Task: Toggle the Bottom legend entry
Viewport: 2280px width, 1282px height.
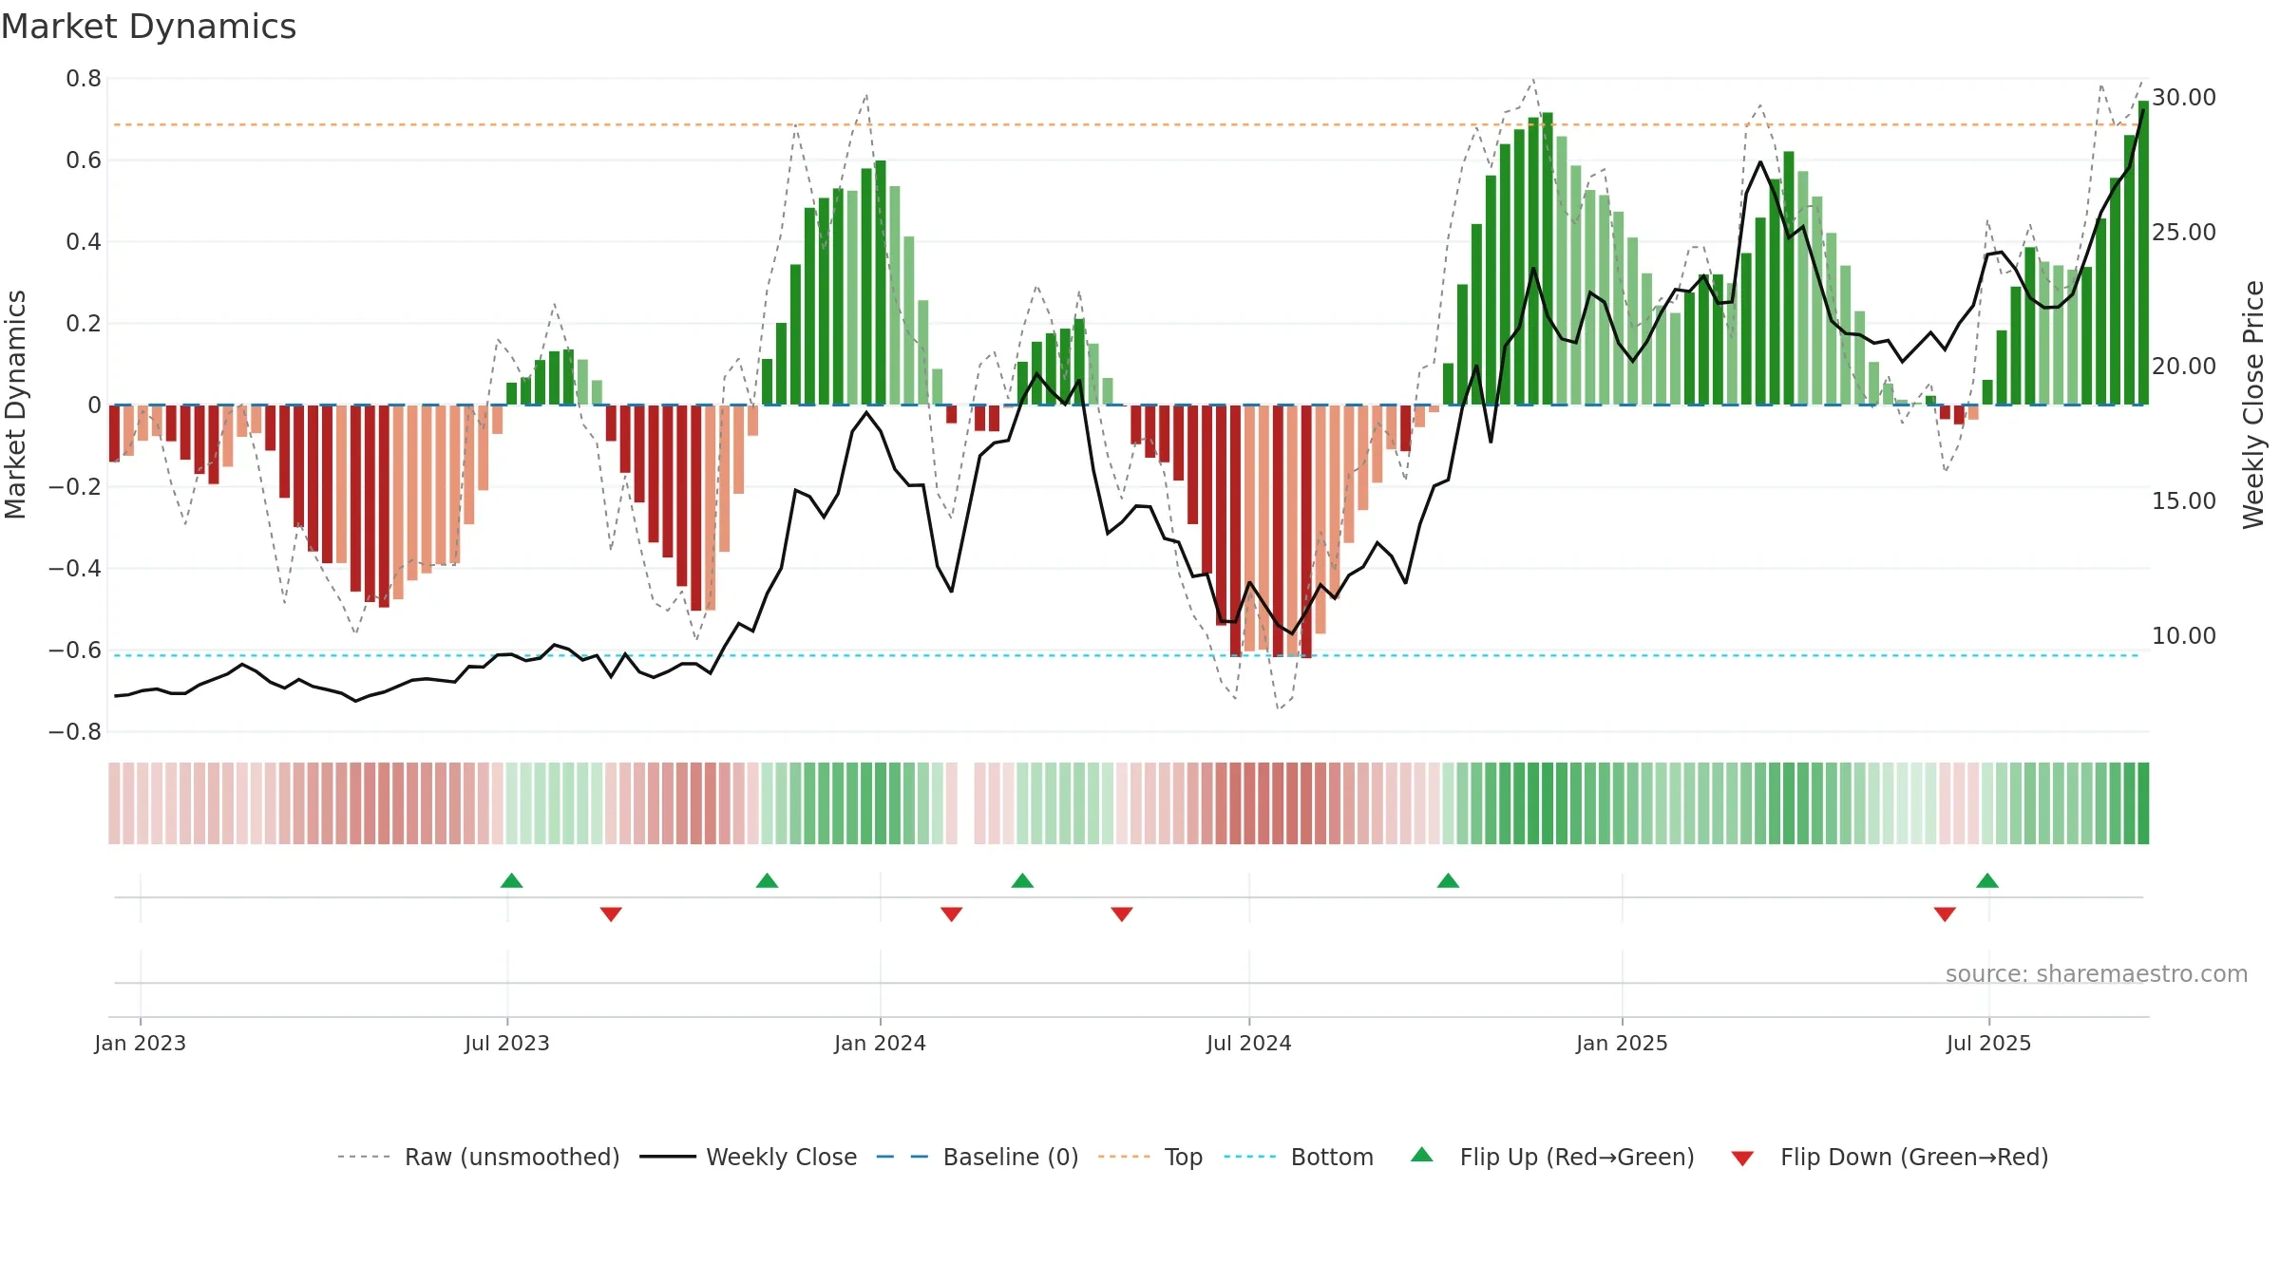Action: [1299, 1157]
